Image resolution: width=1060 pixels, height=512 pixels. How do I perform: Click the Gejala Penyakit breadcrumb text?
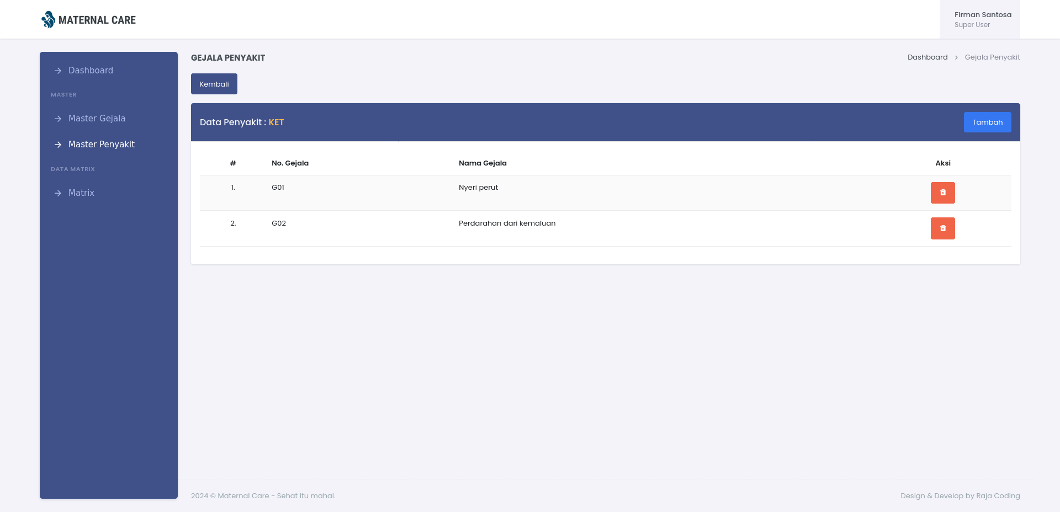pos(992,57)
